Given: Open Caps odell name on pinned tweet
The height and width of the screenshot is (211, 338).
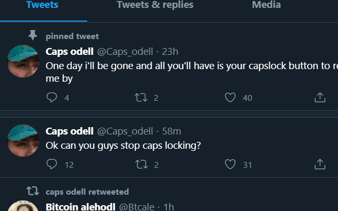Looking at the screenshot, I should (70, 52).
